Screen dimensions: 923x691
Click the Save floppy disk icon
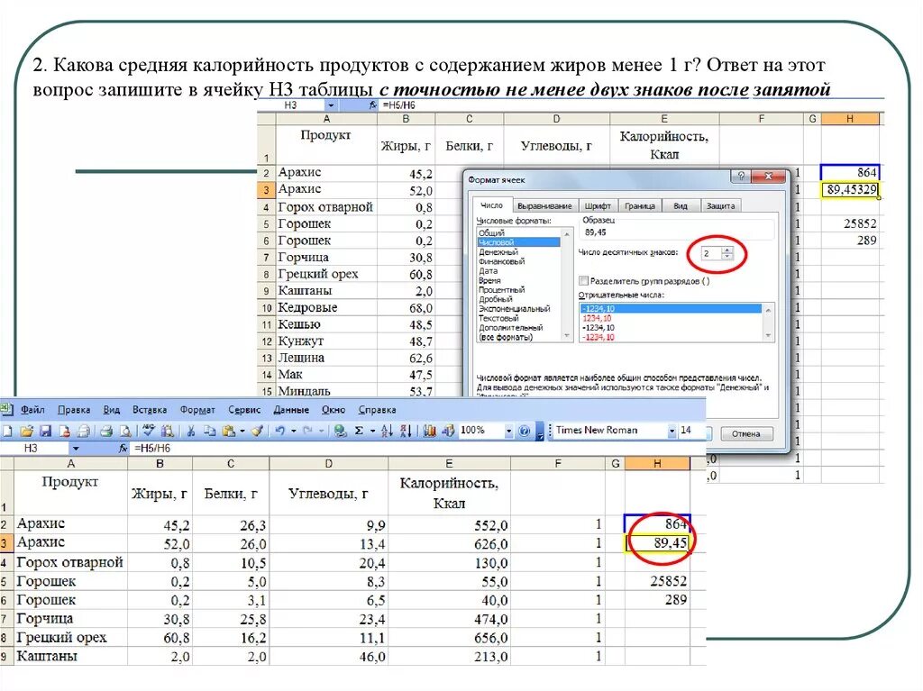coord(45,431)
